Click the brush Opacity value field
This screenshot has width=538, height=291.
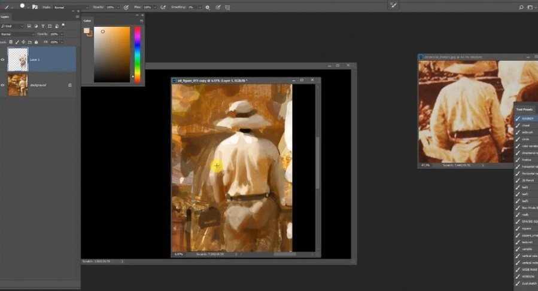110,7
